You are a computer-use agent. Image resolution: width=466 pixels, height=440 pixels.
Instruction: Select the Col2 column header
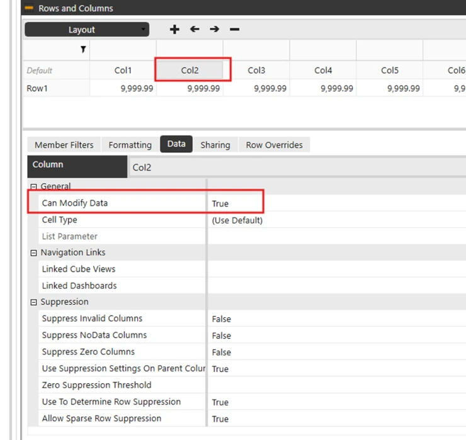pyautogui.click(x=190, y=71)
